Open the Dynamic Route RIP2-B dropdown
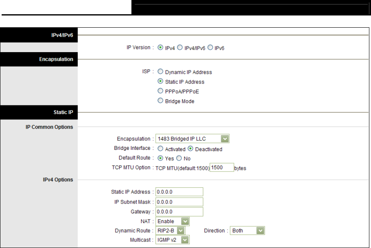The image size is (371, 248). click(x=170, y=230)
